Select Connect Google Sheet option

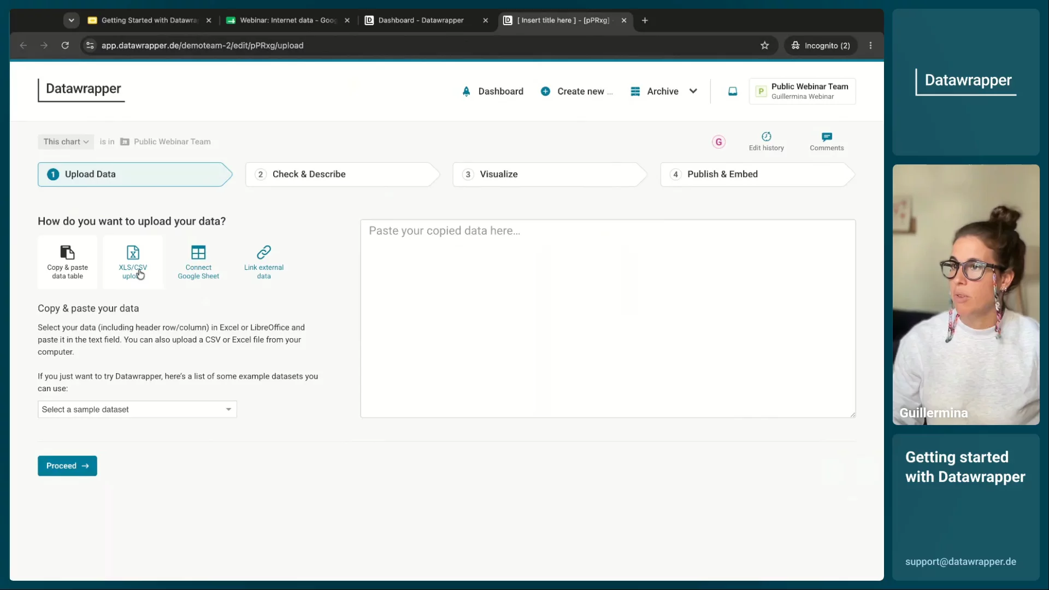pyautogui.click(x=198, y=262)
